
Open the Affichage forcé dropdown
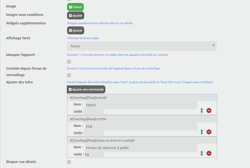(x=142, y=46)
